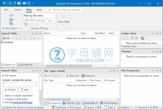The width and height of the screenshot is (163, 110).
Task: Close the File Types Detail panel
Action: click(x=118, y=71)
